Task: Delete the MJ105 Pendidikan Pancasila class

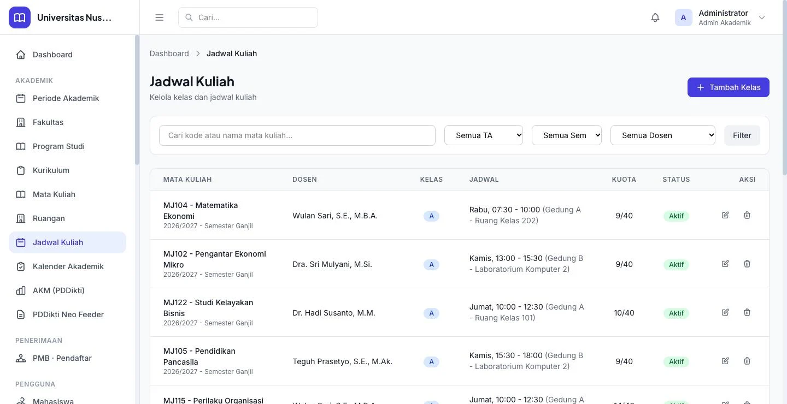Action: click(747, 361)
